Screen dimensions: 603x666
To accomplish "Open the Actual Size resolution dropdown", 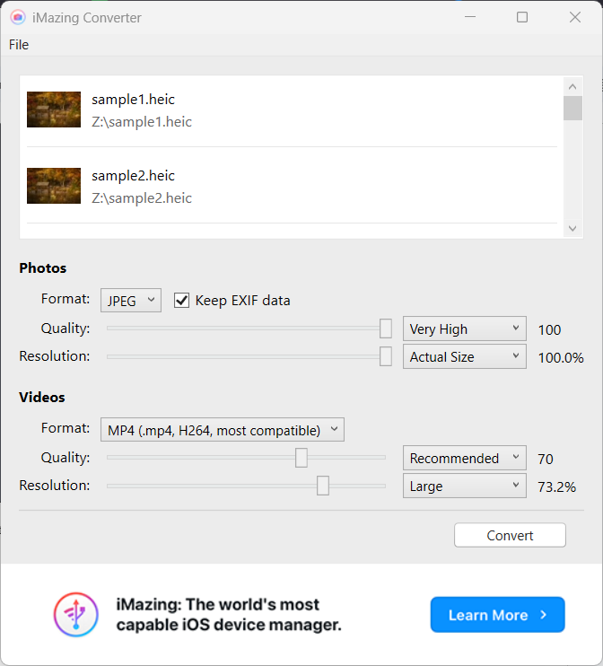I will click(x=464, y=357).
